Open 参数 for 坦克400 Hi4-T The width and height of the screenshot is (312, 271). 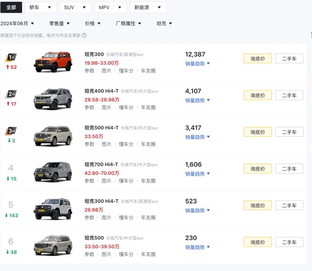(89, 108)
